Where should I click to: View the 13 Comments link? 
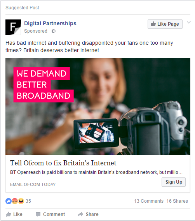149,201
